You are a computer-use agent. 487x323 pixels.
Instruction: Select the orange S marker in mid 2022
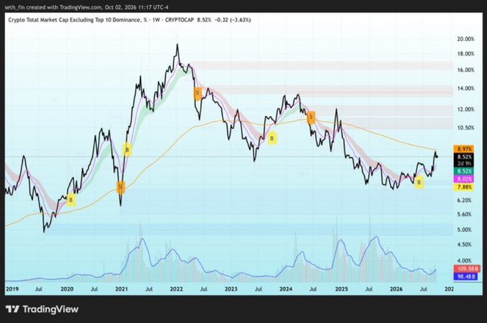(197, 94)
